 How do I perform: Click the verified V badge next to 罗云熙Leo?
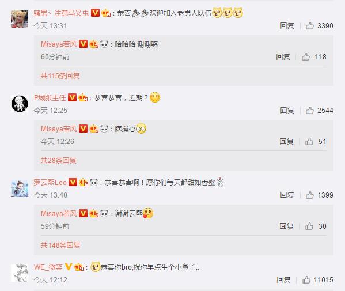pyautogui.click(x=73, y=182)
